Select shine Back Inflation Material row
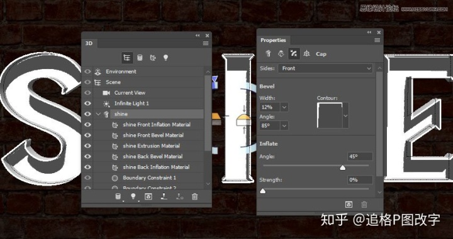This screenshot has height=239, width=453. click(148, 167)
